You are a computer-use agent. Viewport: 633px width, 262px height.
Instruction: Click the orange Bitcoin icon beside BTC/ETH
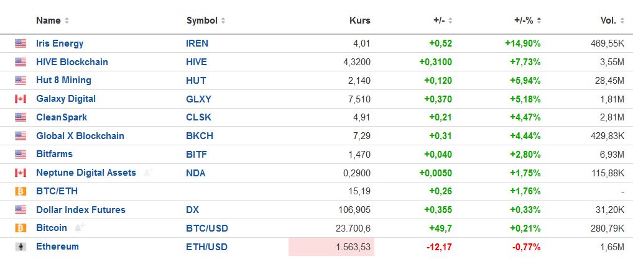[x=21, y=191]
